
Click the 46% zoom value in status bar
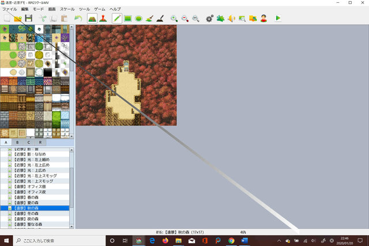click(x=243, y=232)
